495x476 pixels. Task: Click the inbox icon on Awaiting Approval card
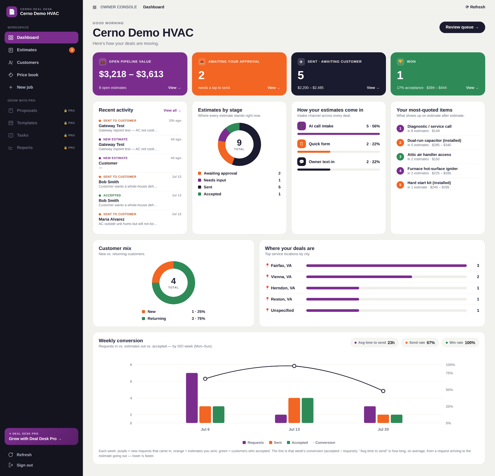click(x=202, y=62)
